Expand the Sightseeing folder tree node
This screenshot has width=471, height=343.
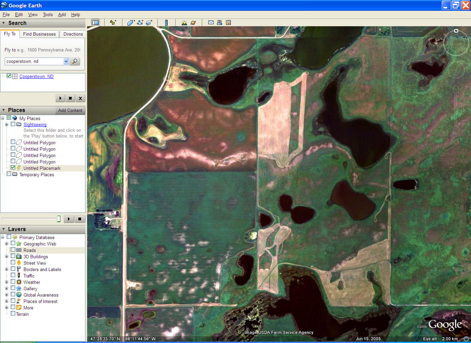click(6, 124)
